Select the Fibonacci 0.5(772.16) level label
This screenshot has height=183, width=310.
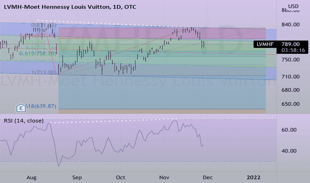[41, 48]
